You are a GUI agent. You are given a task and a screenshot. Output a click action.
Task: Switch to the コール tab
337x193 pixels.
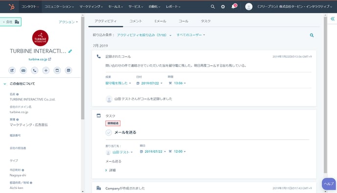183,21
